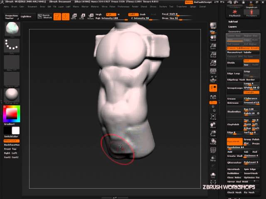Select the black secondary color swatch
This screenshot has height=199, width=266.
pos(7,131)
